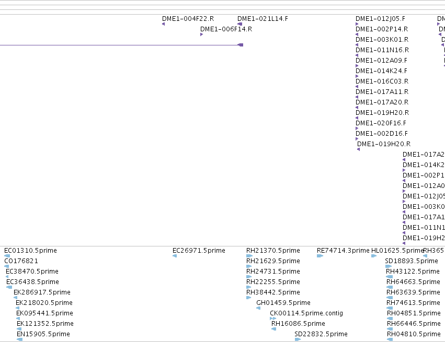
Task: Select RH21370.5prime EST
Action: pyautogui.click(x=273, y=251)
